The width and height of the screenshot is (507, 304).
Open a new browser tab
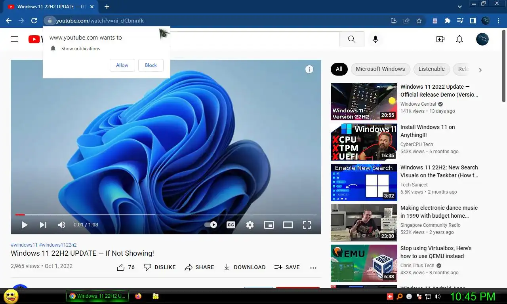[107, 7]
